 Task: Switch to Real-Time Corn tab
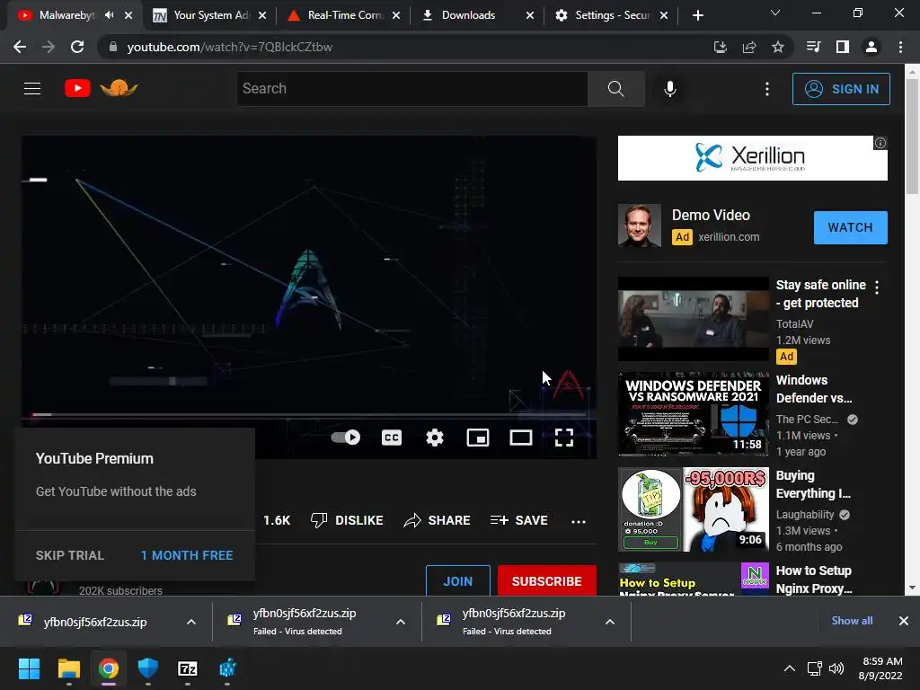(x=344, y=15)
